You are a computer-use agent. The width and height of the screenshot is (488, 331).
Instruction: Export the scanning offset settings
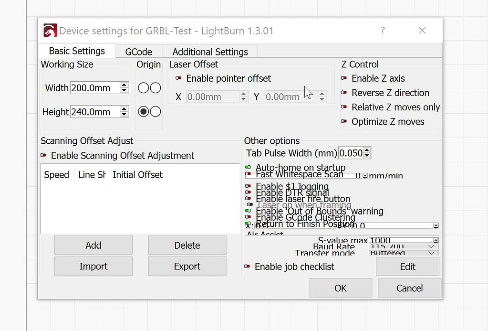pyautogui.click(x=187, y=266)
